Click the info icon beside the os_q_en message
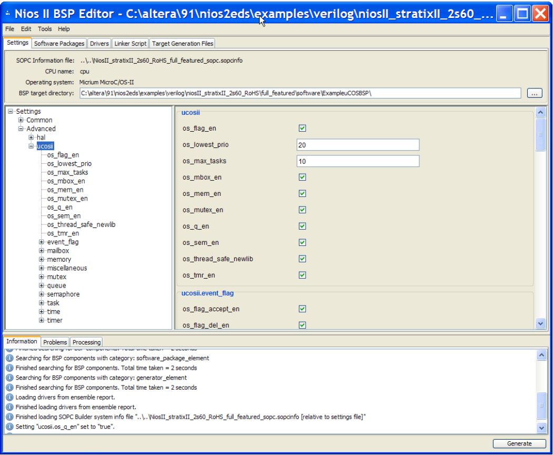Viewport: 553px width, 455px height. pos(9,427)
